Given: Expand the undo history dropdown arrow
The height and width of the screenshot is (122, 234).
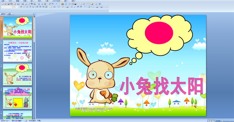Looking at the screenshot, I should [x=54, y=4].
